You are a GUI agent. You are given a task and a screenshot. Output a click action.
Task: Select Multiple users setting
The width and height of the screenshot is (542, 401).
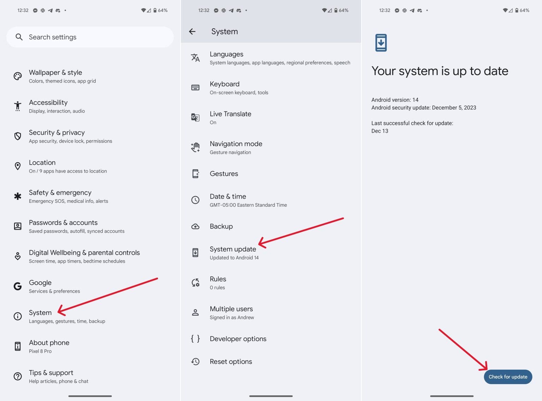pyautogui.click(x=231, y=312)
